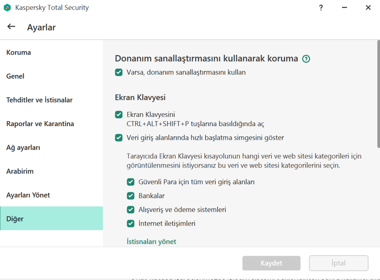Open the Genel settings section
380x280 pixels.
pyautogui.click(x=15, y=76)
